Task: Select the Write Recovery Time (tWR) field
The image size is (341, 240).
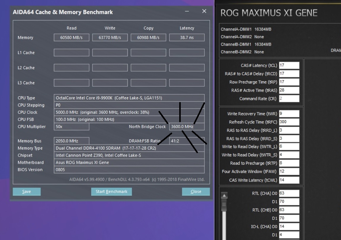Action: pyautogui.click(x=289, y=113)
